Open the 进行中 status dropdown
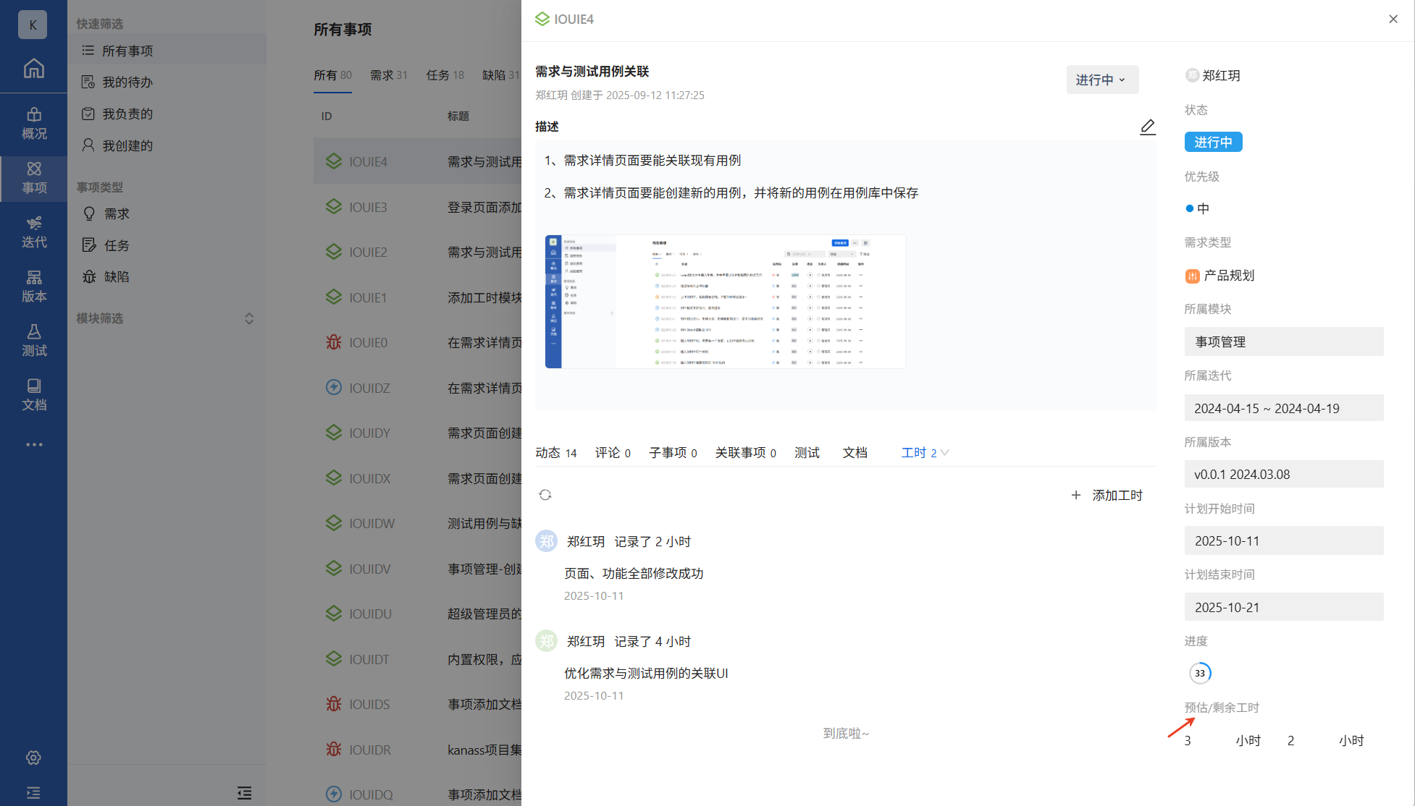Viewport: 1415px width, 806px height. [1101, 80]
